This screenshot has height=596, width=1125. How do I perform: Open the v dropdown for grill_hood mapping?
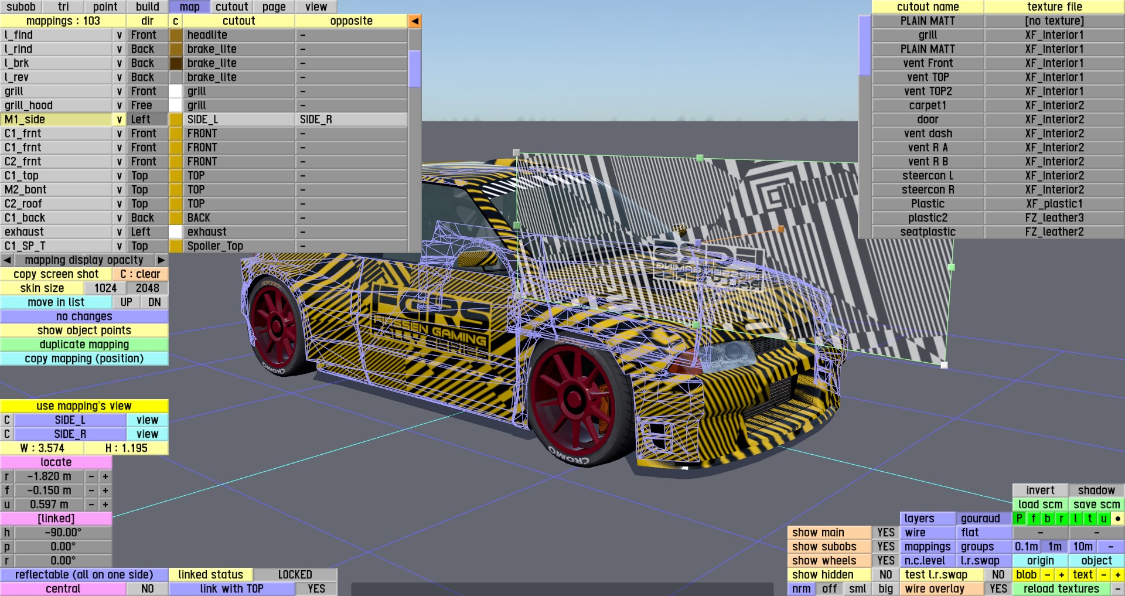(120, 105)
